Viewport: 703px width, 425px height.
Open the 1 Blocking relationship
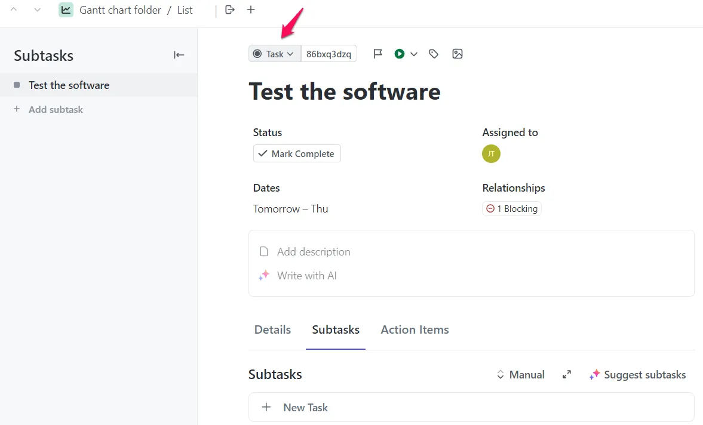tap(511, 209)
